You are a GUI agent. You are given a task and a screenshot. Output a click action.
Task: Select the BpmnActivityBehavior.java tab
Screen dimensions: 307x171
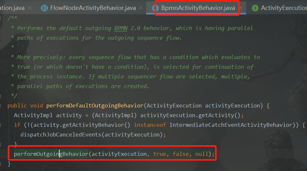point(198,8)
